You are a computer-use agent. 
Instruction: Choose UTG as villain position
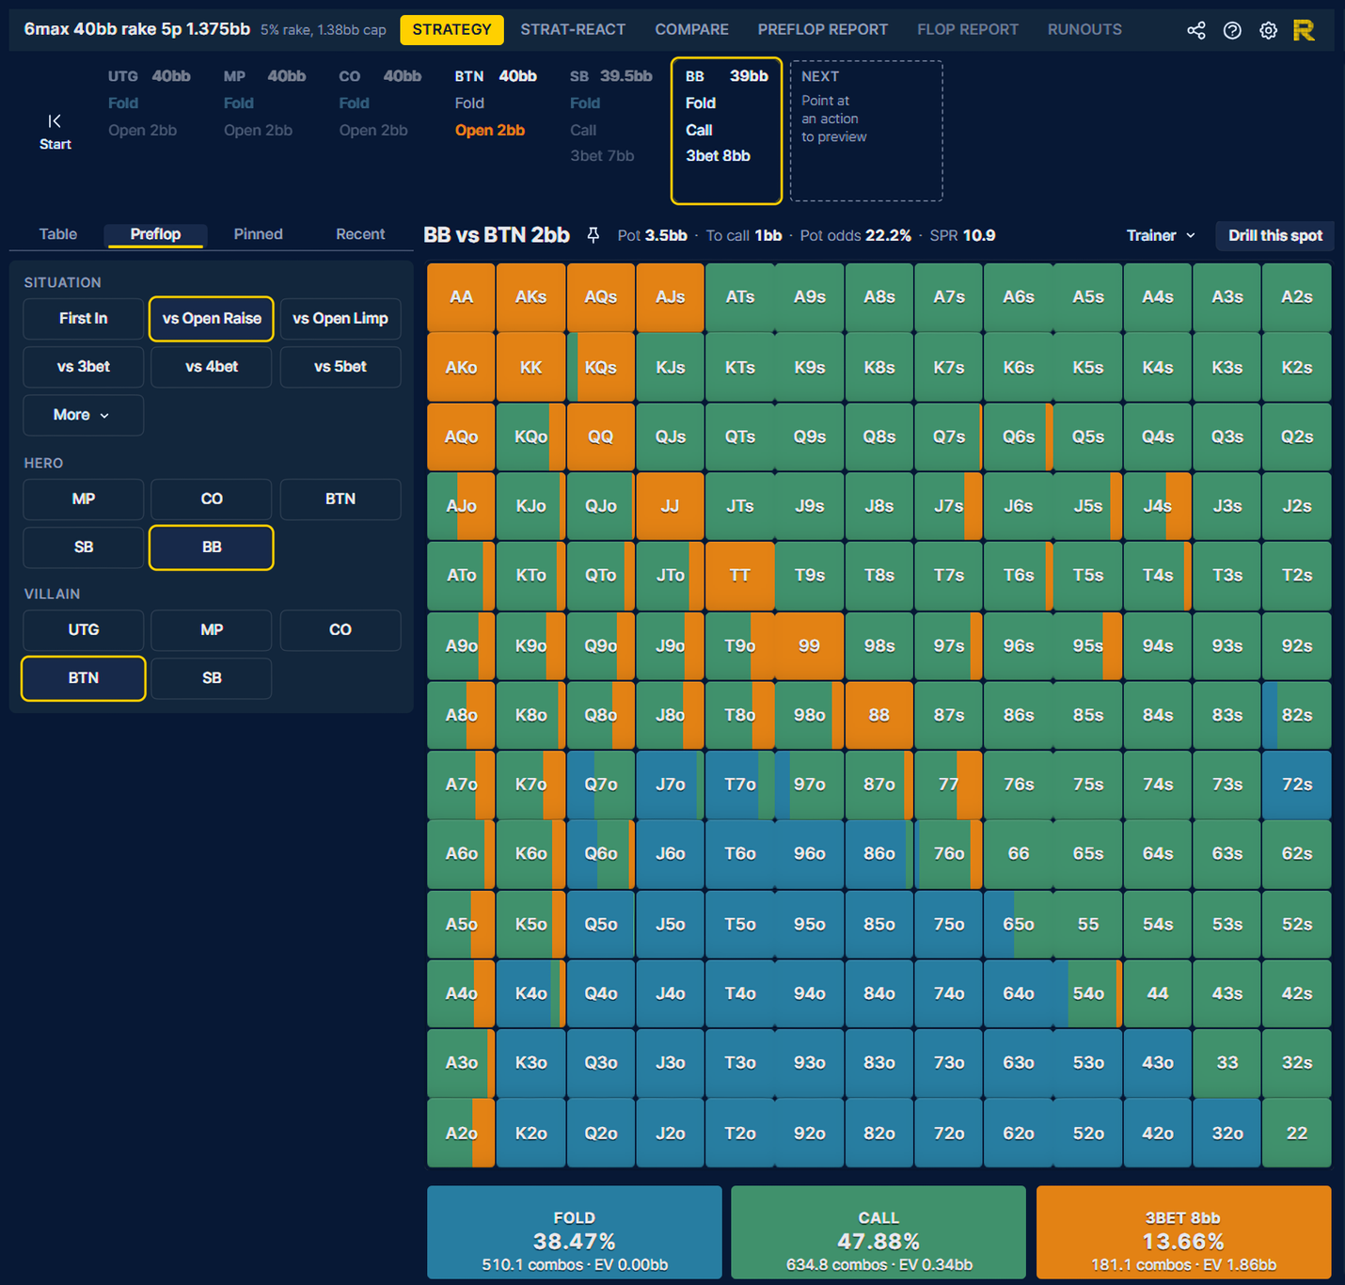point(84,629)
